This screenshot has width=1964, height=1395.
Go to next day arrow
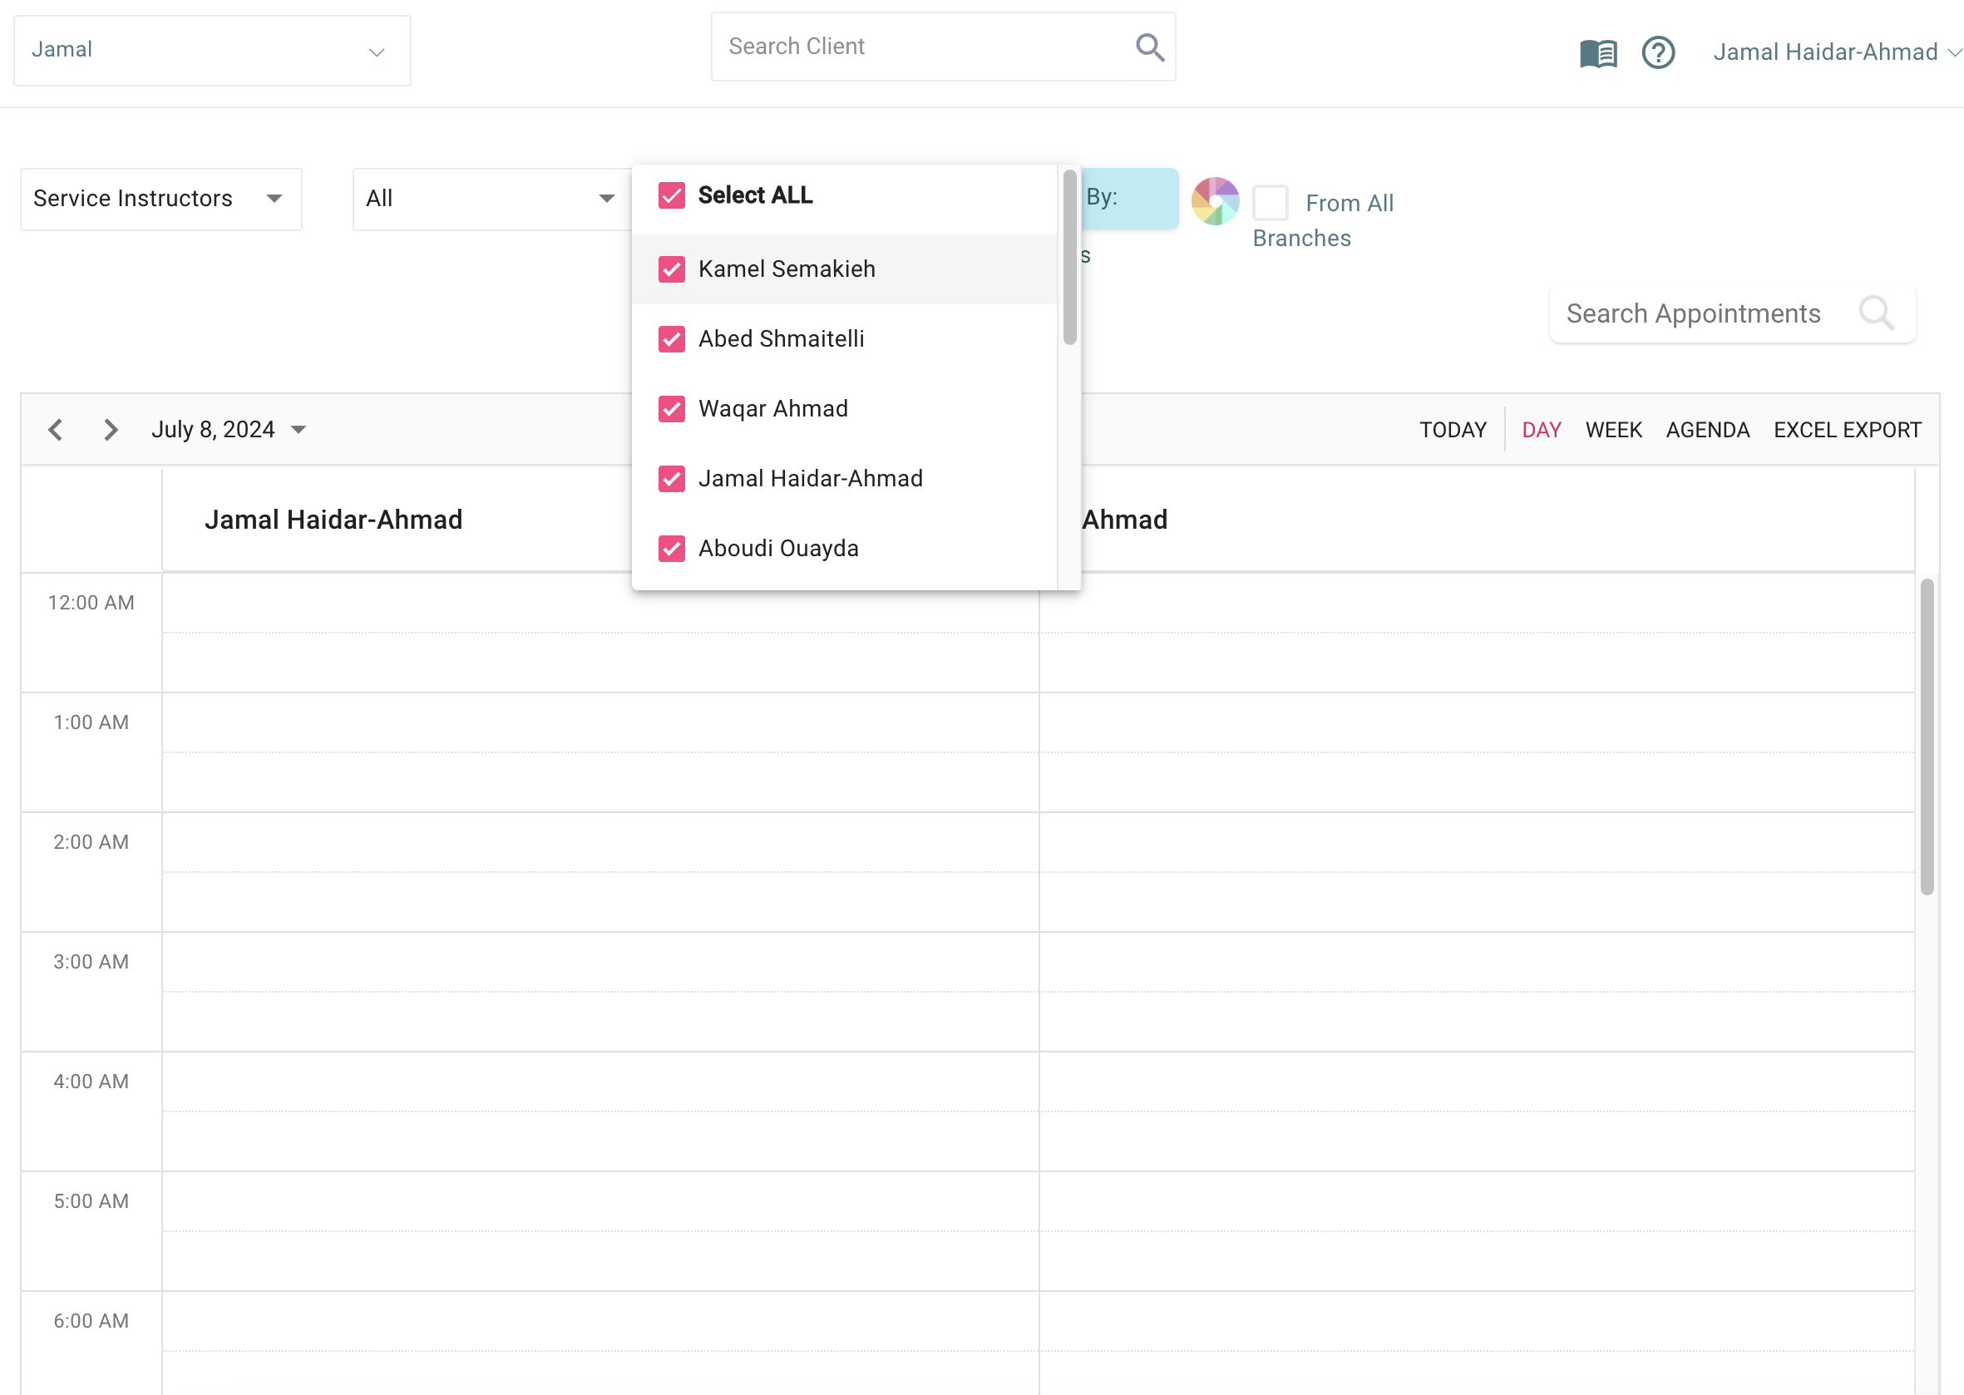(x=110, y=430)
